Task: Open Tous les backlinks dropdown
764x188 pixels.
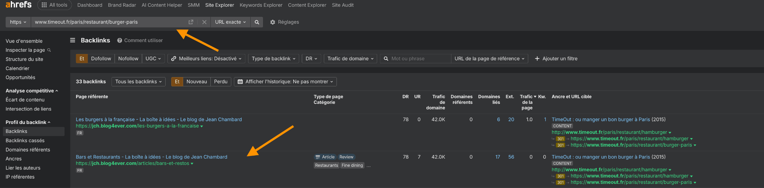Action: coord(138,82)
